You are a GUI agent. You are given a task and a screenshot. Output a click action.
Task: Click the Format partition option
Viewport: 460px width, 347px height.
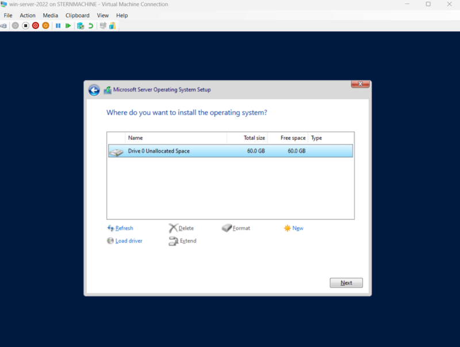[x=236, y=228]
